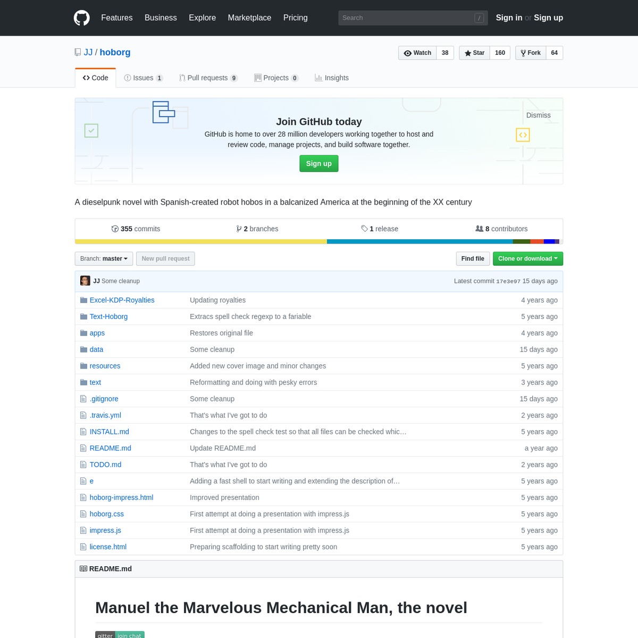Open the Pricing menu item

[x=296, y=18]
